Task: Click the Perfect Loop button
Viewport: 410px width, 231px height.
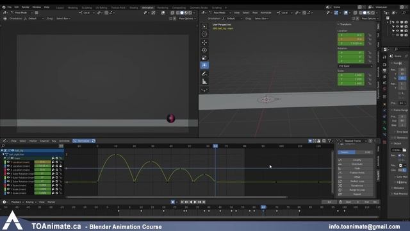Action: pyautogui.click(x=355, y=181)
